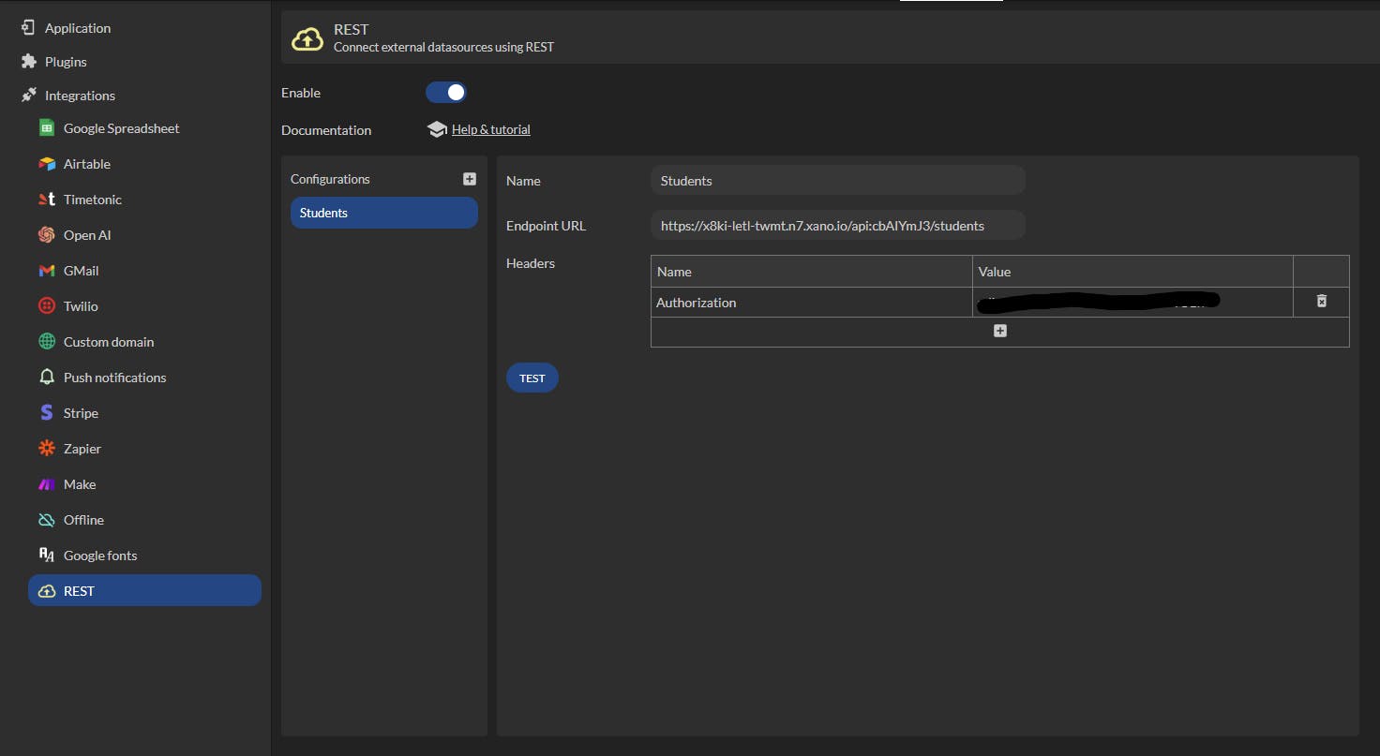
Task: Select the Plugins menu item label
Action: tap(66, 62)
